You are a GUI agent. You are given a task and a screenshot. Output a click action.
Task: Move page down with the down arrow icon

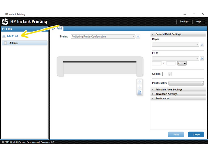click(x=139, y=87)
